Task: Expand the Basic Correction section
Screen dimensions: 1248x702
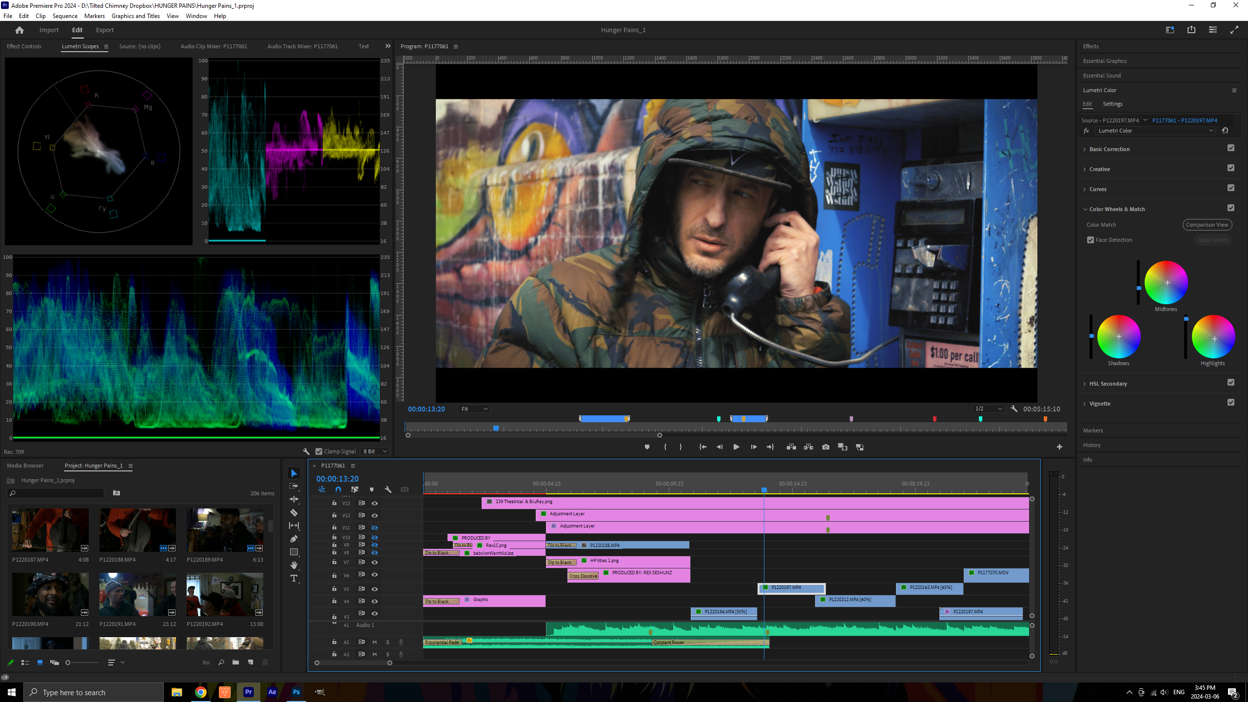Action: 1109,149
